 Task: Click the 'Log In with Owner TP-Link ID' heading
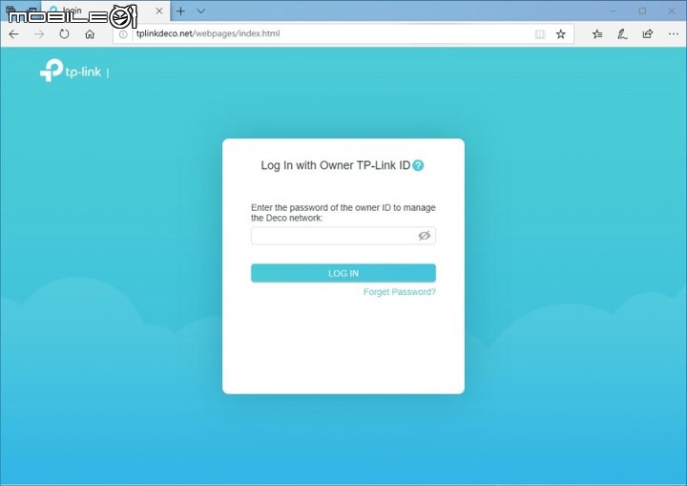(336, 165)
